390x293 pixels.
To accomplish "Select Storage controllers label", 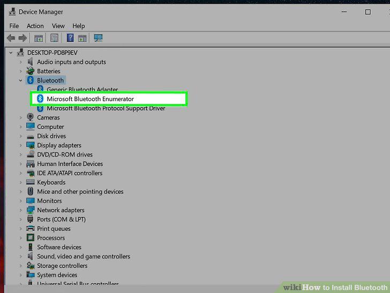I will 62,266.
